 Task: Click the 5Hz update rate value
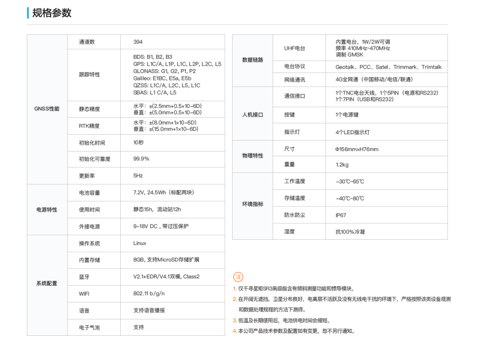(138, 176)
